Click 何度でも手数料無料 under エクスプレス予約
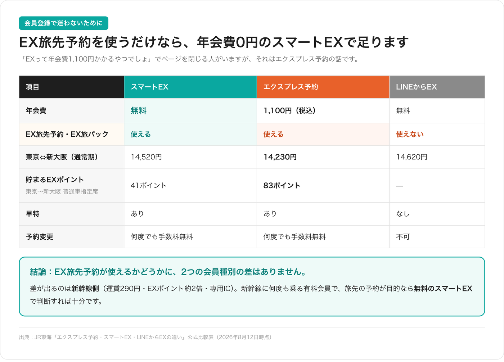The width and height of the screenshot is (504, 362). coord(323,237)
